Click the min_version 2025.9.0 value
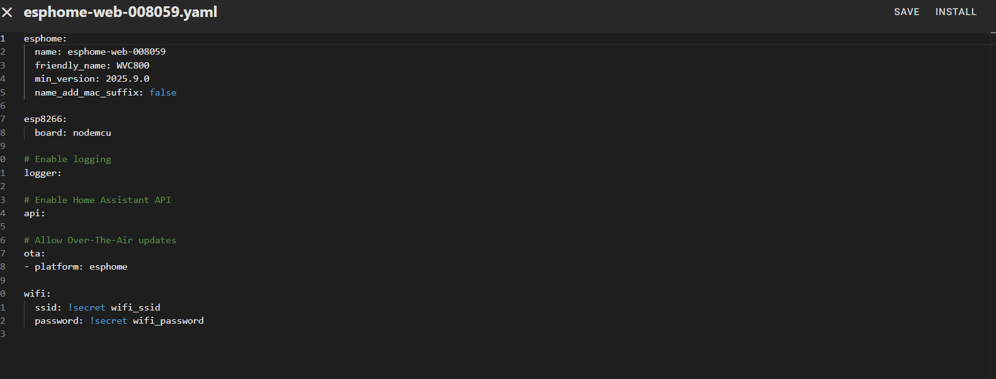996x379 pixels. point(128,79)
